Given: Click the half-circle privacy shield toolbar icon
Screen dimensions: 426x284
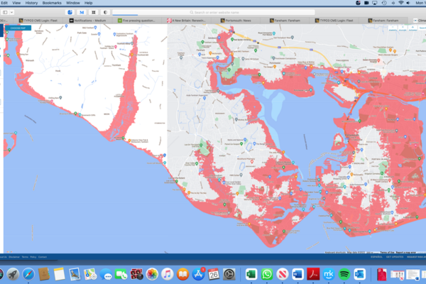Looking at the screenshot, I should point(105,12).
